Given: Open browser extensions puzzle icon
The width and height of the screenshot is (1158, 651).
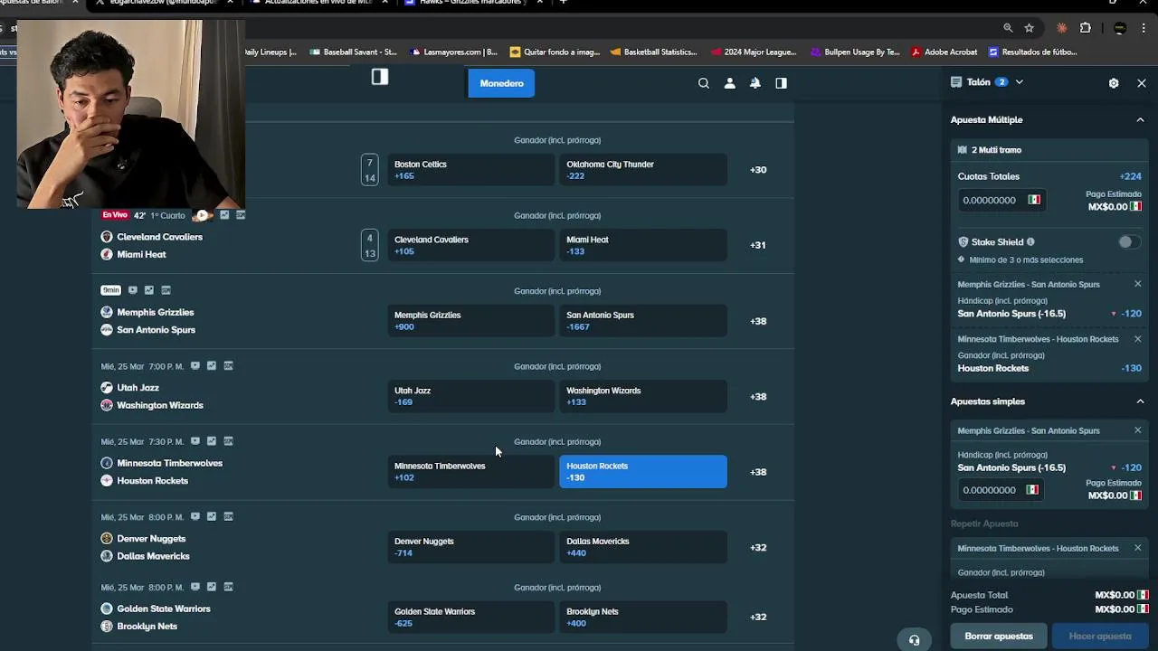Looking at the screenshot, I should pyautogui.click(x=1086, y=28).
